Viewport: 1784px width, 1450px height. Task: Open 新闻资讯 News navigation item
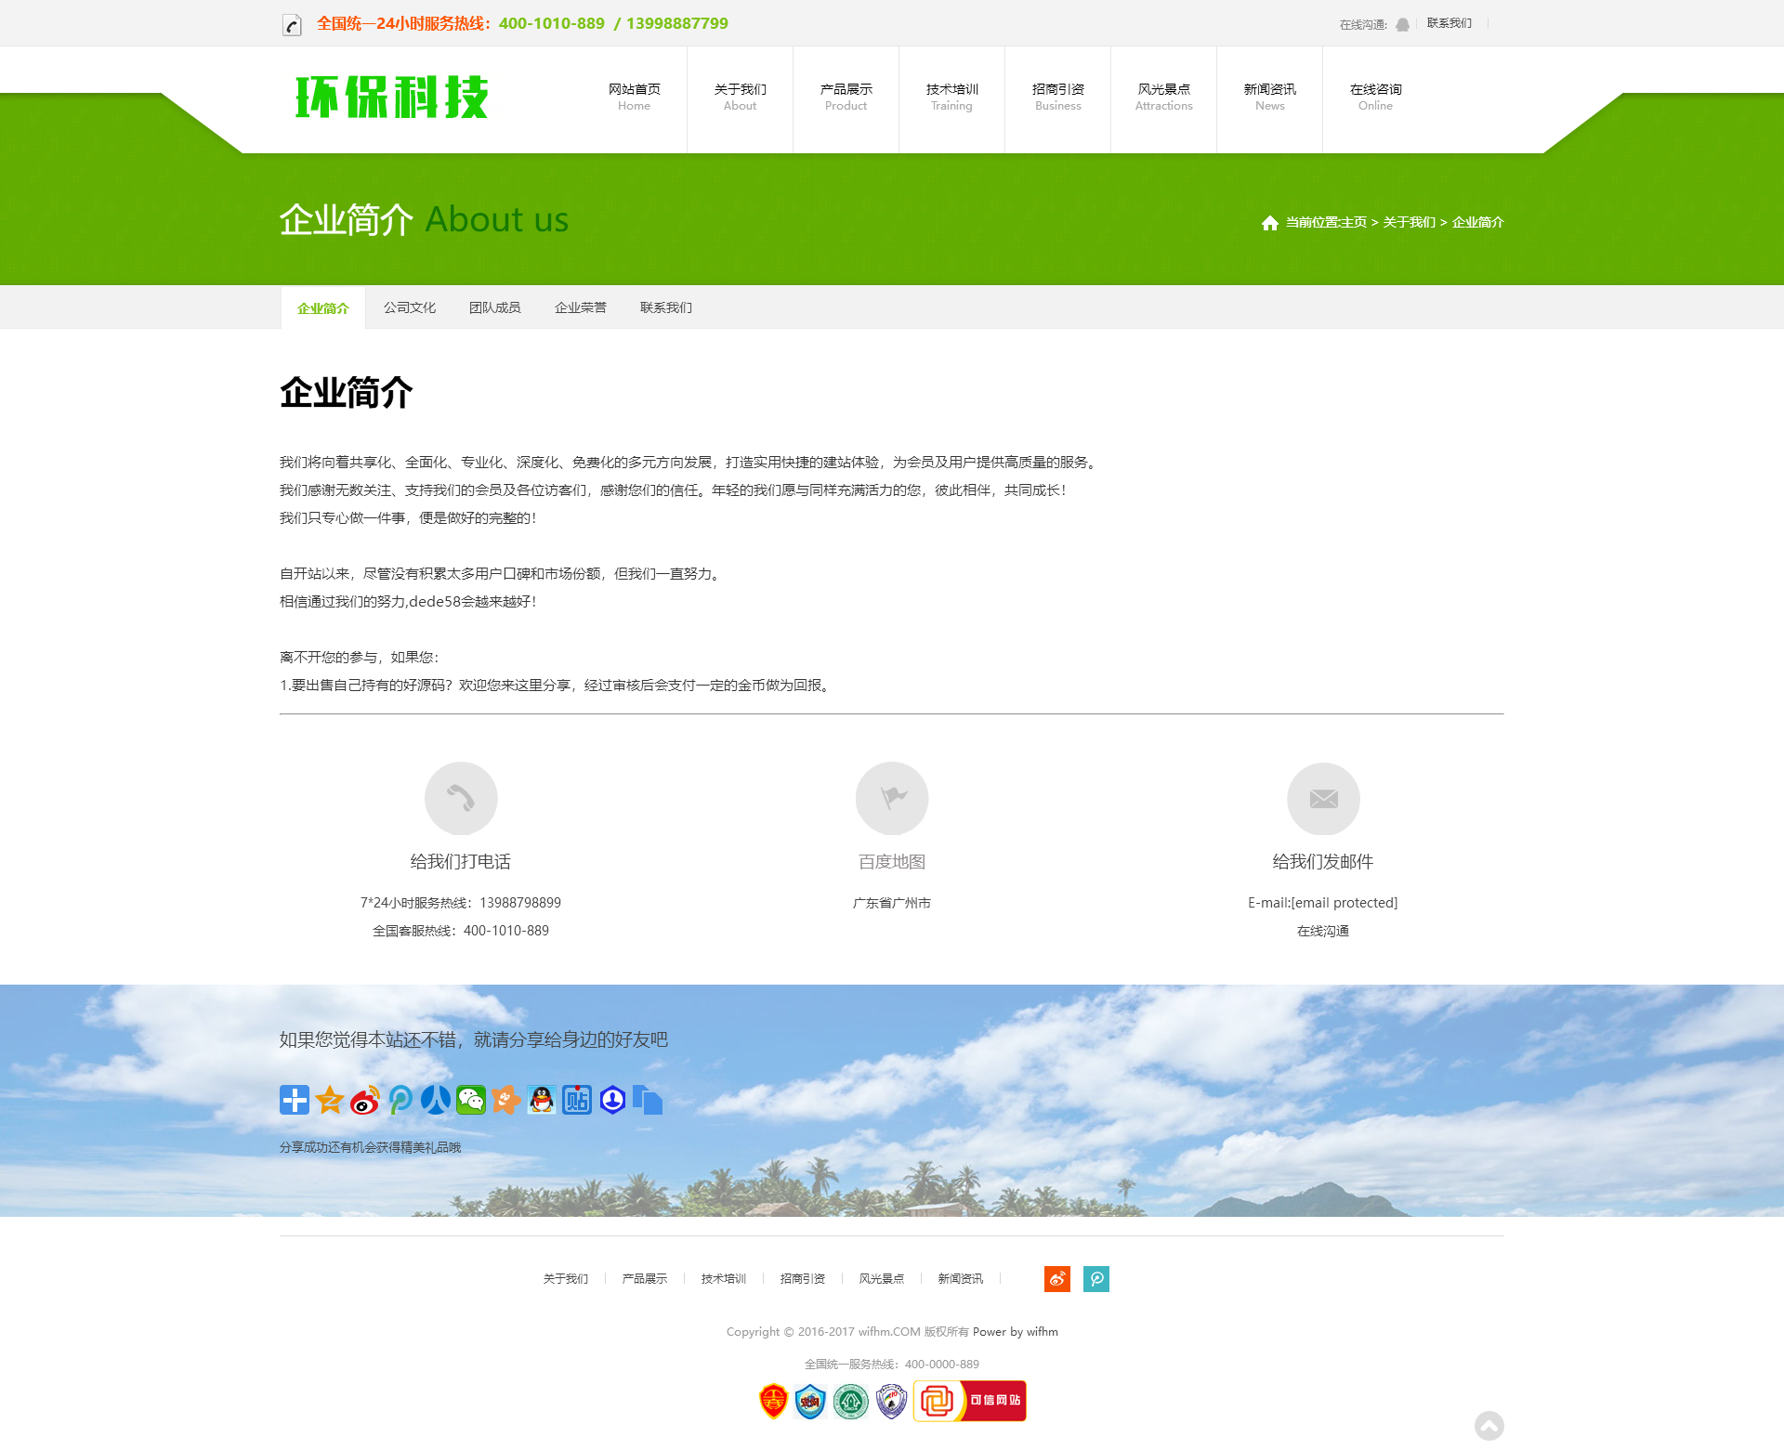click(x=1269, y=97)
